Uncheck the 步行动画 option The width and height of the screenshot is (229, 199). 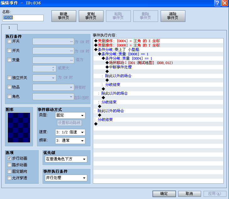9,158
